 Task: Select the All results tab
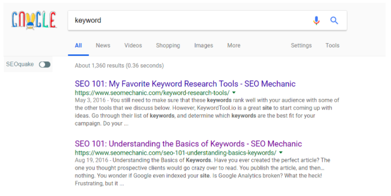click(78, 46)
